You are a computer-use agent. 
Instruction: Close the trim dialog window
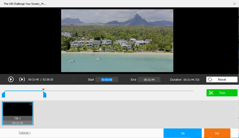[x=235, y=3]
